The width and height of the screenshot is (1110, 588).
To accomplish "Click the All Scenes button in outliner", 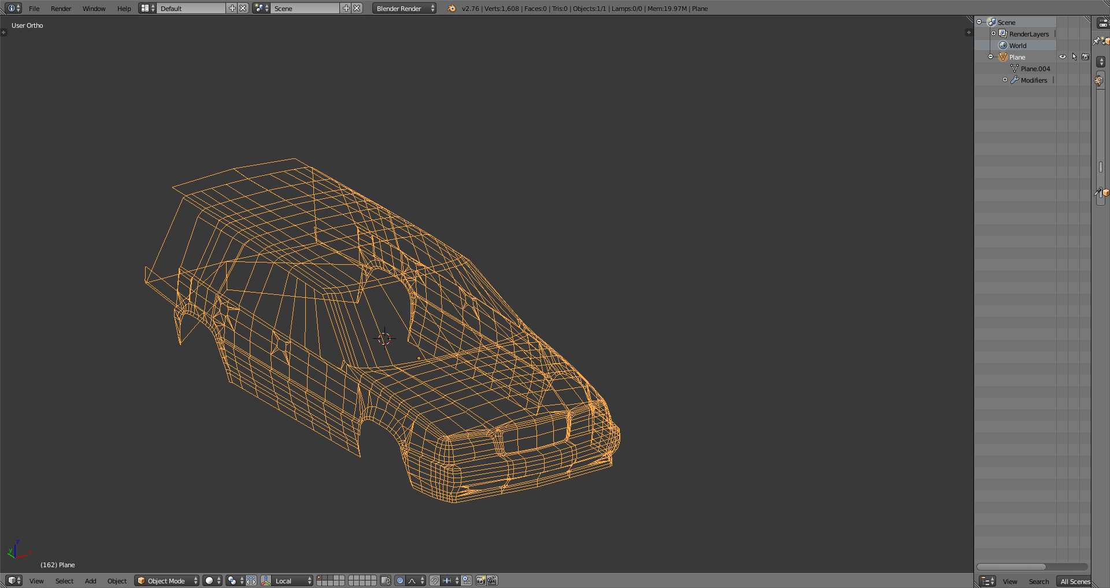I will point(1075,582).
